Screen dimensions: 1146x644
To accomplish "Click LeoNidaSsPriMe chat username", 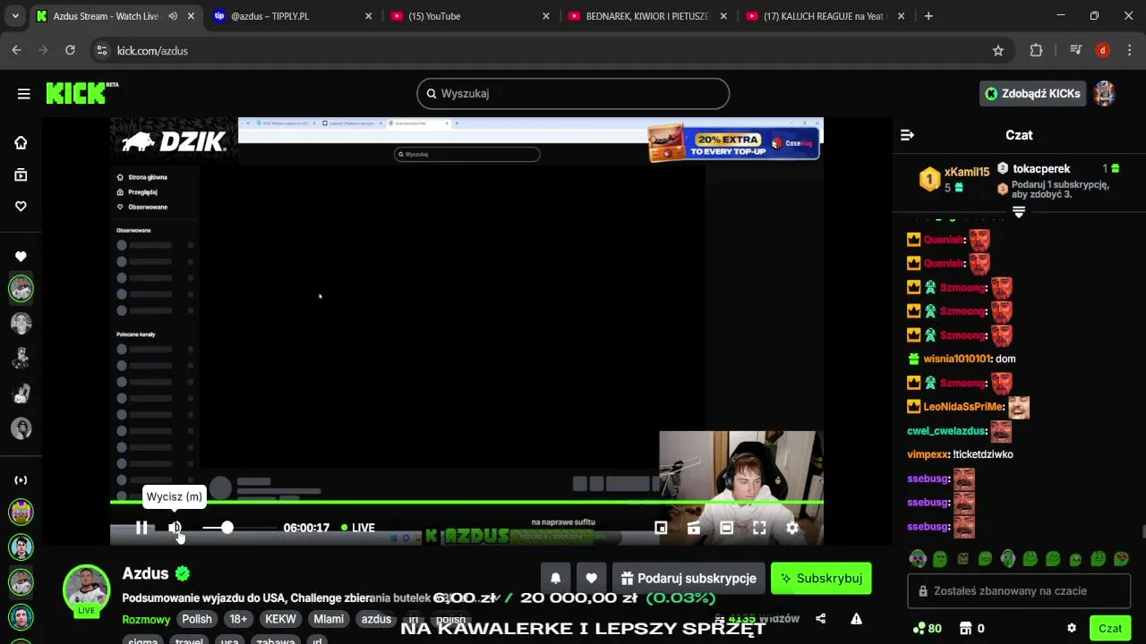I will 962,406.
